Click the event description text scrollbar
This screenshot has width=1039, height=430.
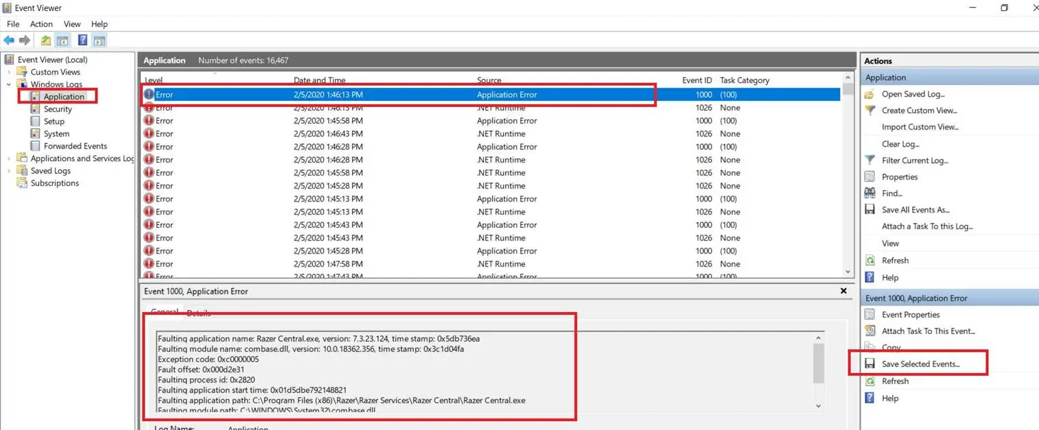point(818,373)
